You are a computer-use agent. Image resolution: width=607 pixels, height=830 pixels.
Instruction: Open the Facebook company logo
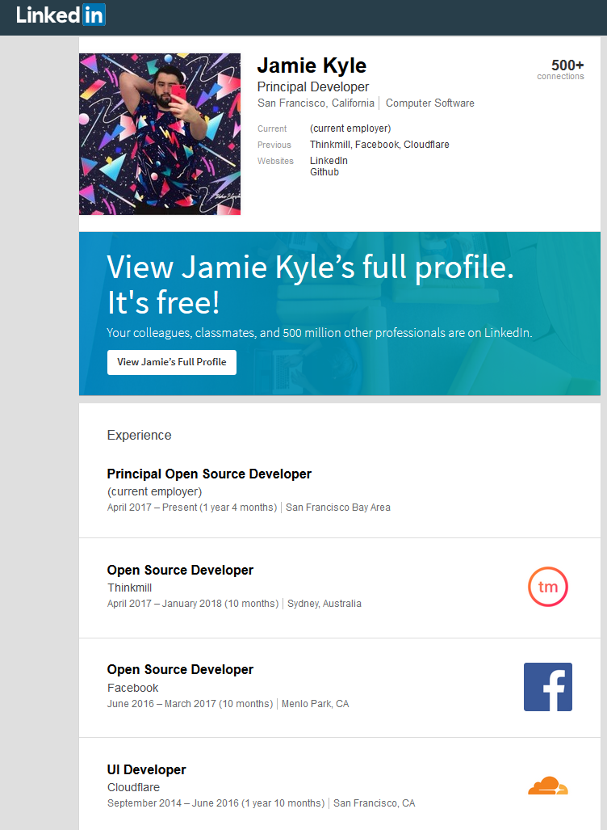coord(548,687)
